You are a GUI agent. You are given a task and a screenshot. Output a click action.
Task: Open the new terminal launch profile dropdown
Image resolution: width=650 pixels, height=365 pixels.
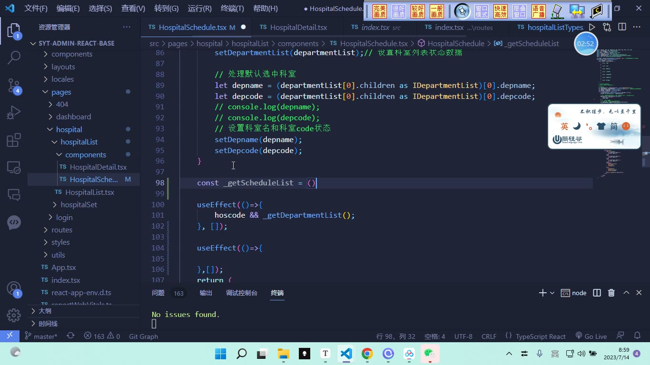[552, 293]
